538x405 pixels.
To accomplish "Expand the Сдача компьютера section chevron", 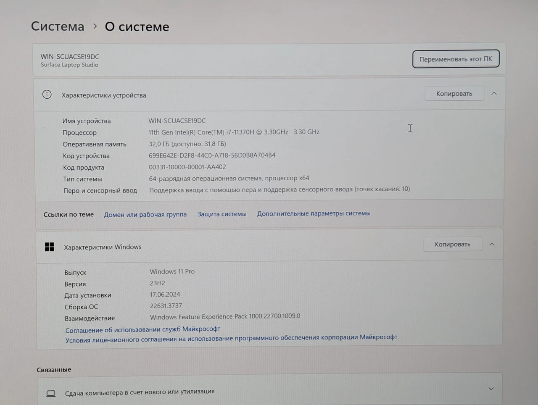I will point(491,389).
